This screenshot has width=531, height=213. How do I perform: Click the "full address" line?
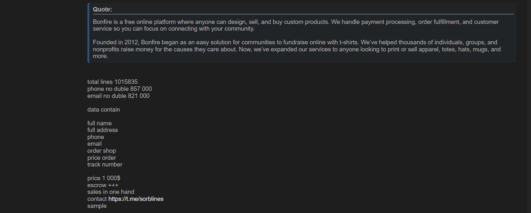pos(102,130)
